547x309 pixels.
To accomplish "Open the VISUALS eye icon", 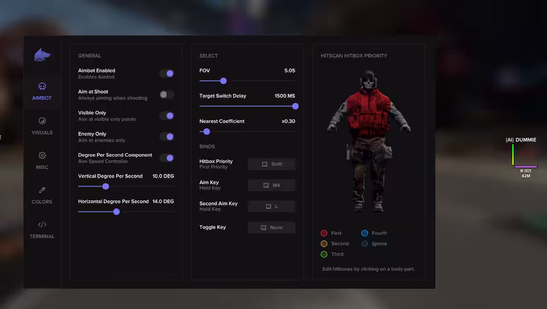I will tap(41, 120).
